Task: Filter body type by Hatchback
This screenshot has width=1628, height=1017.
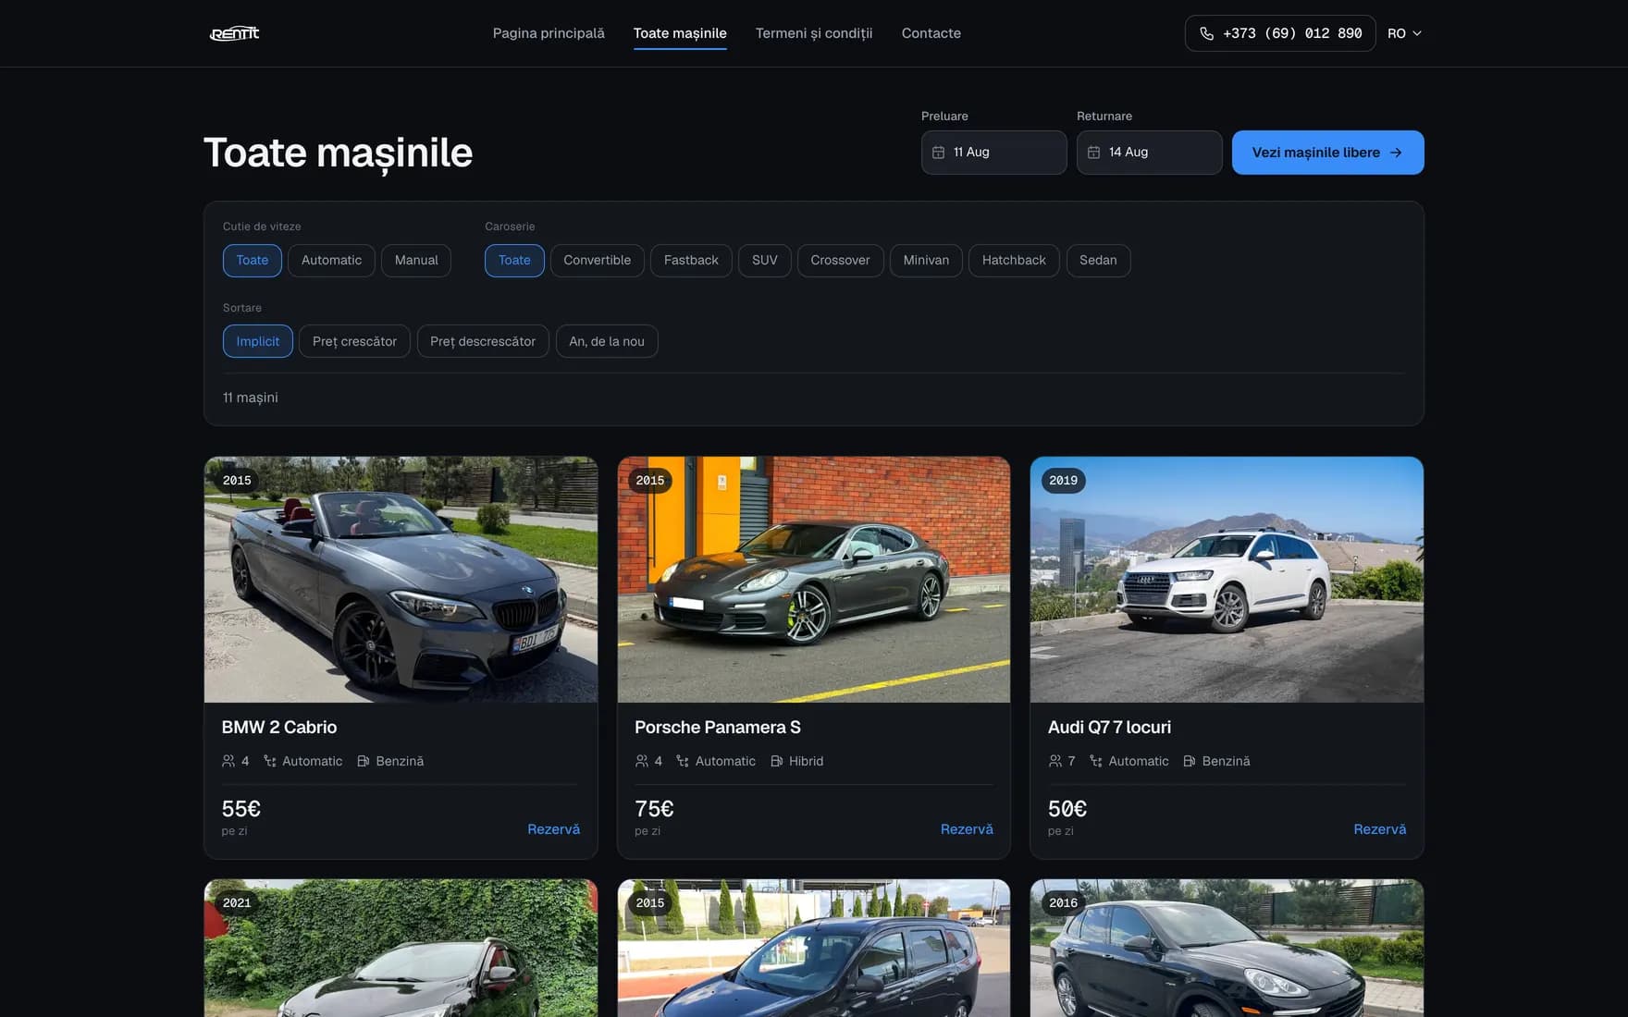Action: 1014,261
